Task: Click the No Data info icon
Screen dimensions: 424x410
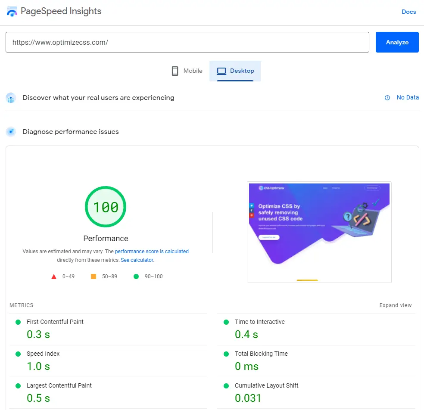Action: [387, 98]
